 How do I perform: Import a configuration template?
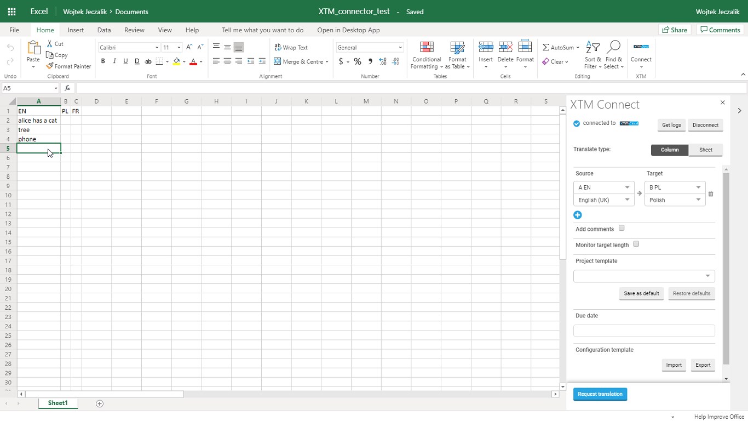pos(674,365)
